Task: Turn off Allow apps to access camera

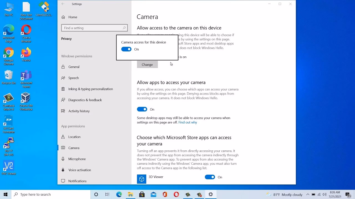Action: tap(142, 109)
